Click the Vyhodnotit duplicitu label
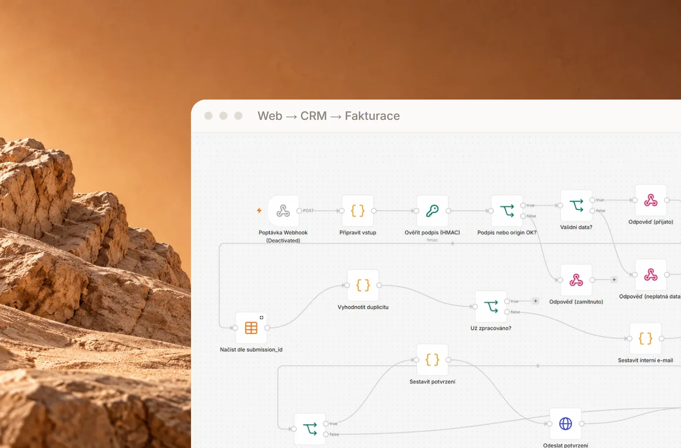 click(363, 307)
